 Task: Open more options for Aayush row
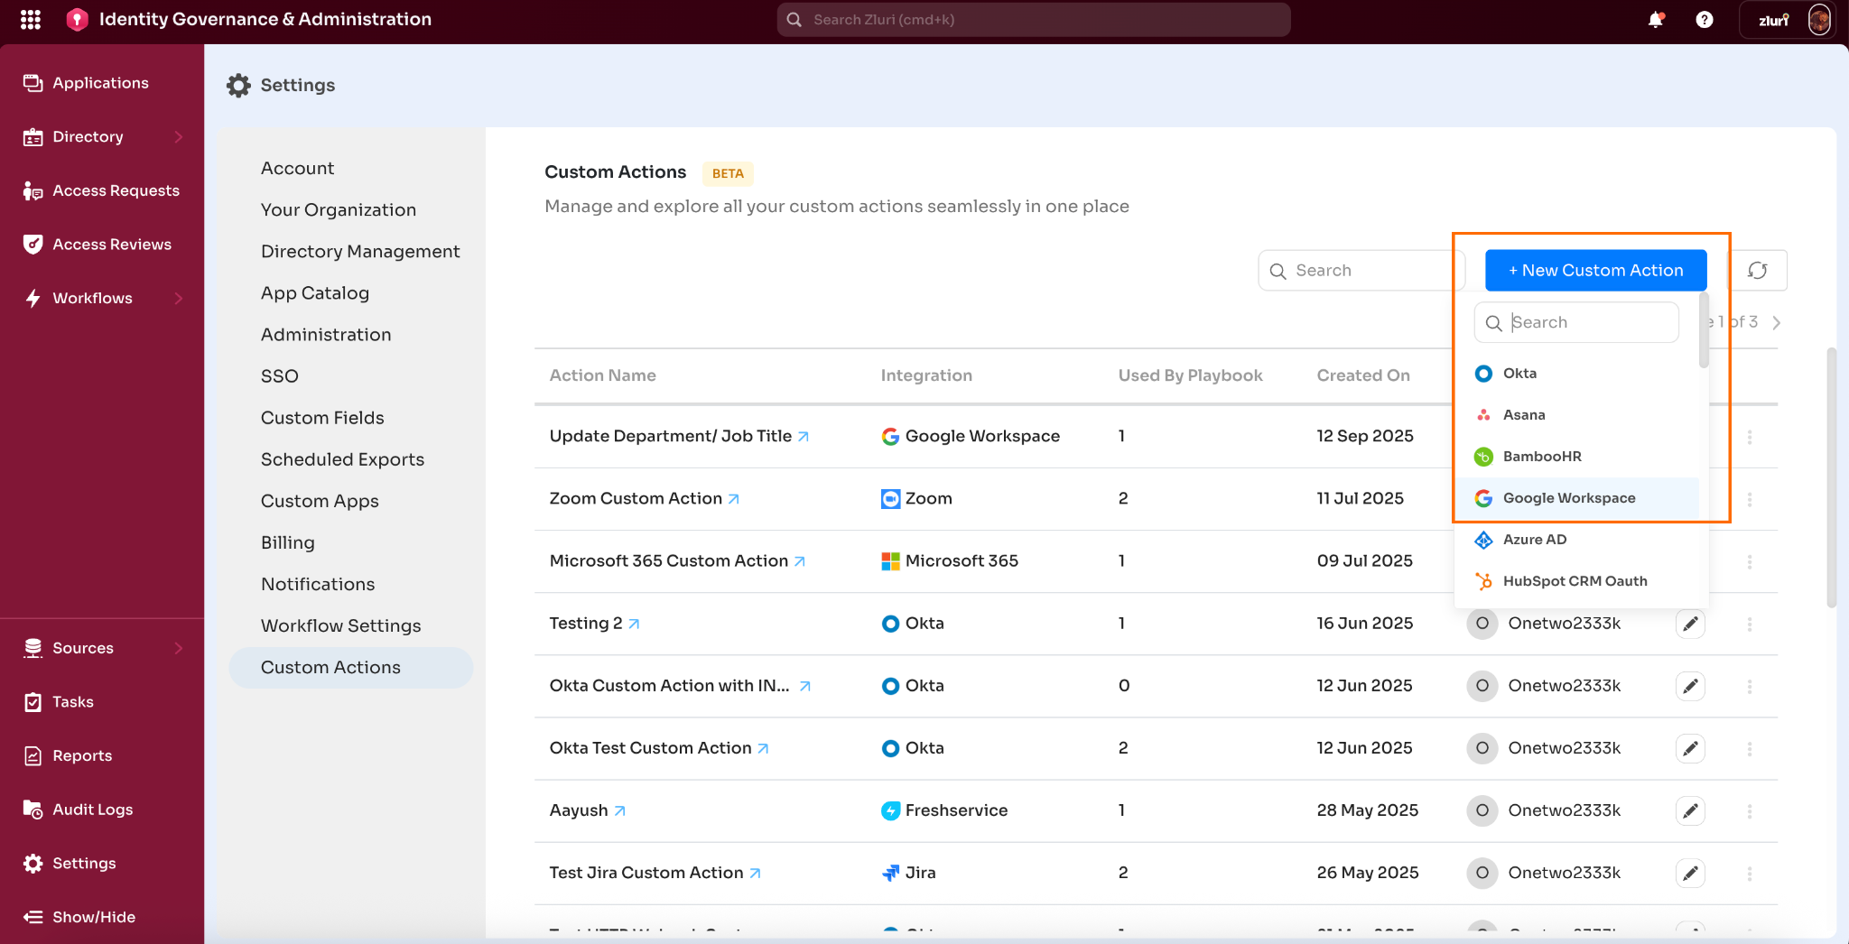tap(1750, 810)
